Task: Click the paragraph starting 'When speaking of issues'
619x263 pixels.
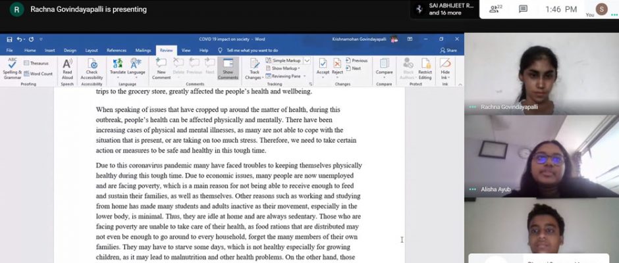Action: point(227,130)
